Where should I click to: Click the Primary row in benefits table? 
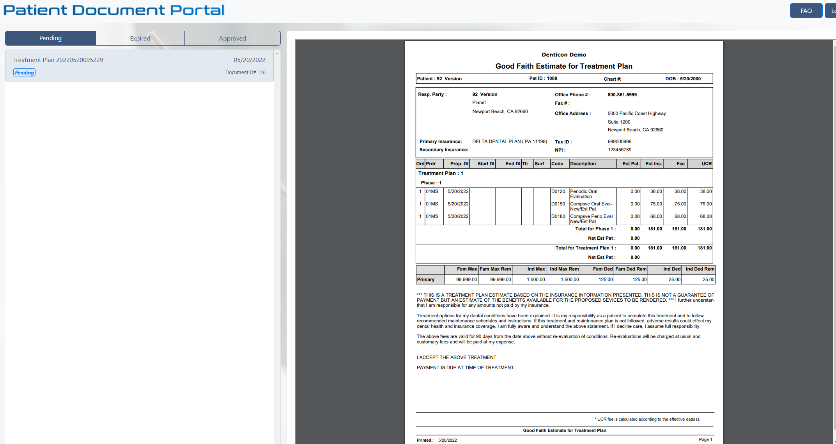point(565,279)
